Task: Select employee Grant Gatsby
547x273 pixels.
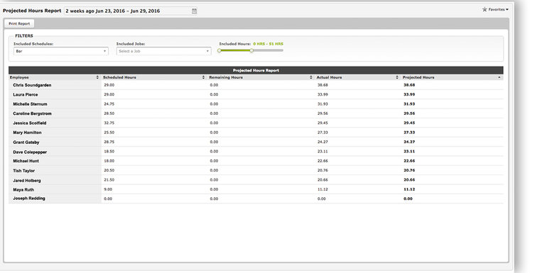Action: click(x=26, y=143)
